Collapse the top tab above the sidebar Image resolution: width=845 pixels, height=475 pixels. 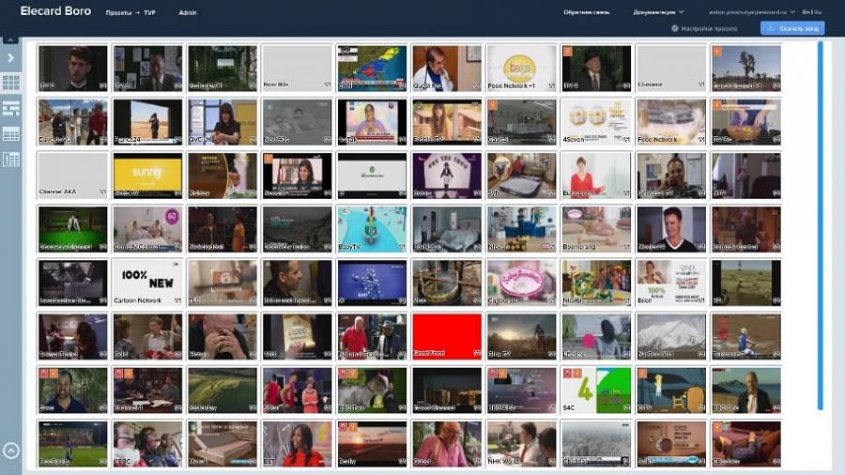coord(11,41)
